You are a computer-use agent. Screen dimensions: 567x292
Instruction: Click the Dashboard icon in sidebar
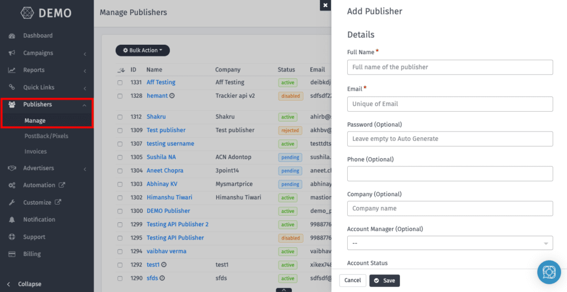(x=12, y=36)
